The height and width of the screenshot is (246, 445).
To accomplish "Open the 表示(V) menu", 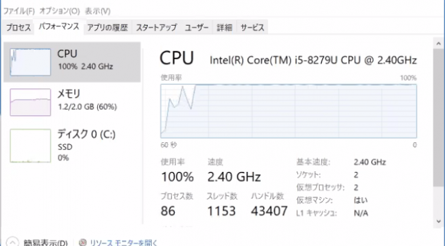I will (x=98, y=11).
